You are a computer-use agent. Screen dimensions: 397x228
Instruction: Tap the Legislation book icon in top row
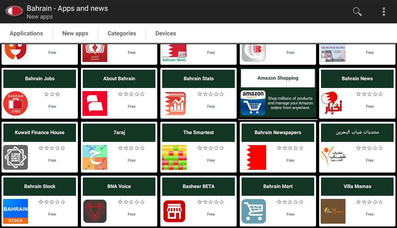[95, 53]
